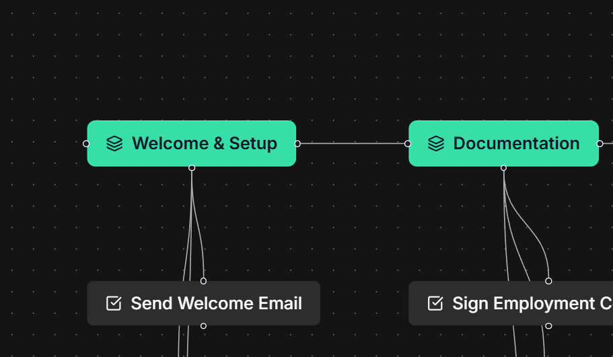This screenshot has height=357, width=613.
Task: Click the layers icon in Welcome & Setup
Action: [x=114, y=143]
